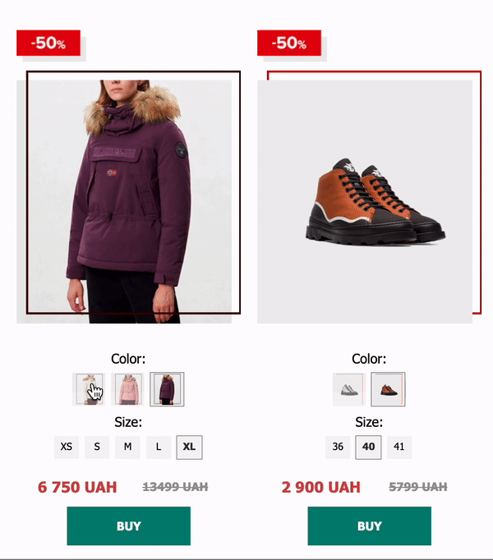
Task: Click the 6 750 UAH jacket price
Action: 77,487
